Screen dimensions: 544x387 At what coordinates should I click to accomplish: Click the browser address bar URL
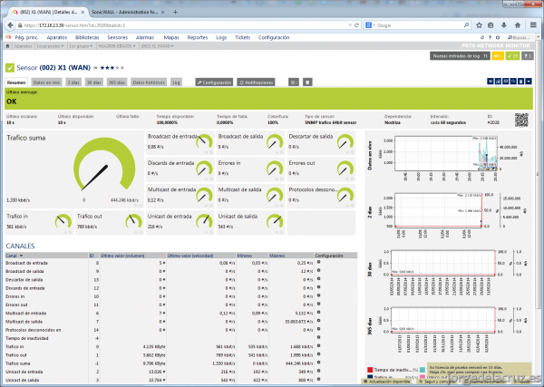click(74, 25)
